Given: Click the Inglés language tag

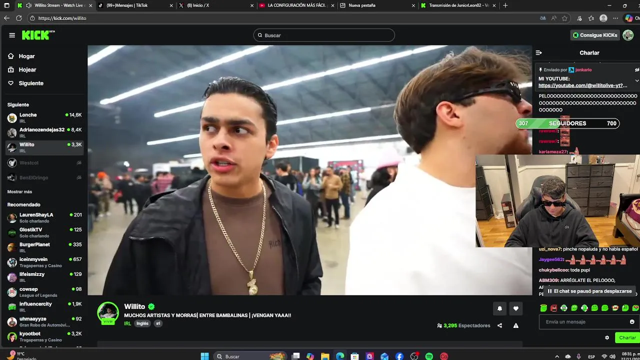Looking at the screenshot, I should [142, 323].
